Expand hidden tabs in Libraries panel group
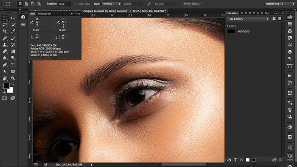 (276, 13)
